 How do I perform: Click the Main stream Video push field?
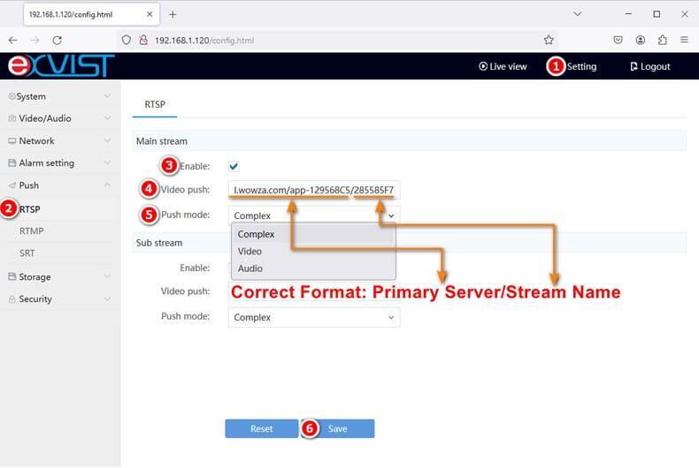(314, 190)
